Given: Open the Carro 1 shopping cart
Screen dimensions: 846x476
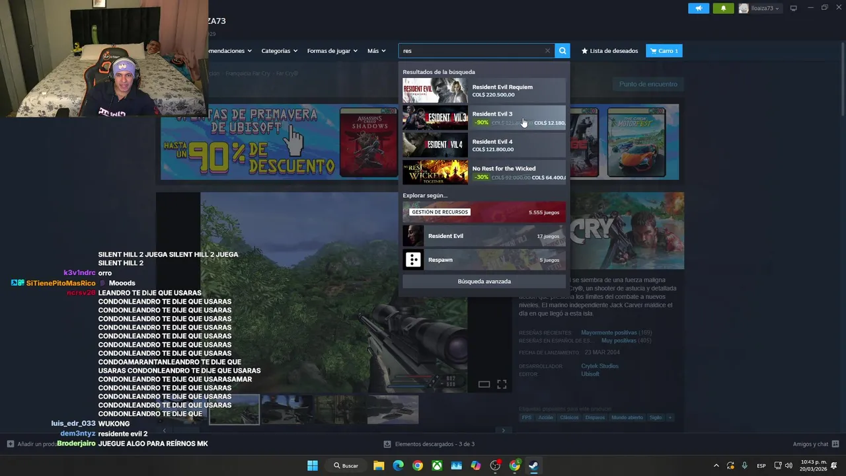Looking at the screenshot, I should click(664, 51).
